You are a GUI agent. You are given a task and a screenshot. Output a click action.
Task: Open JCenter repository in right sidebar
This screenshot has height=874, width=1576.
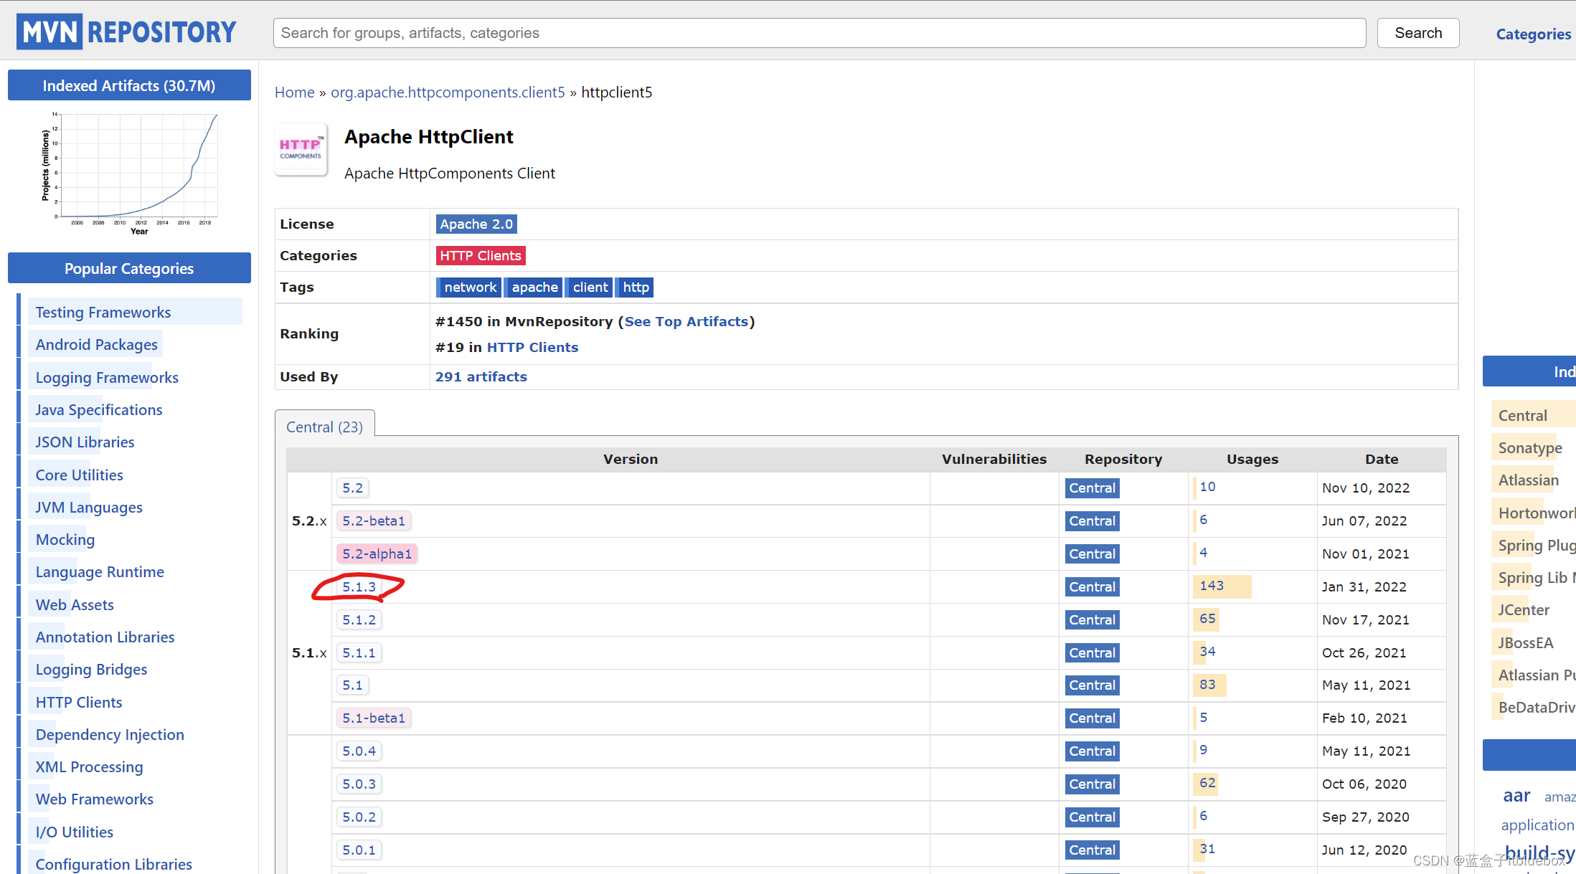pos(1524,610)
